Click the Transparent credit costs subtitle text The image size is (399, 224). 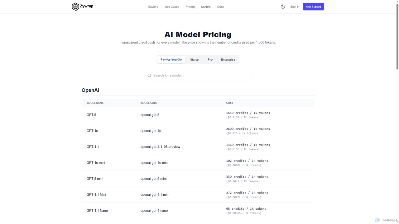(x=198, y=42)
